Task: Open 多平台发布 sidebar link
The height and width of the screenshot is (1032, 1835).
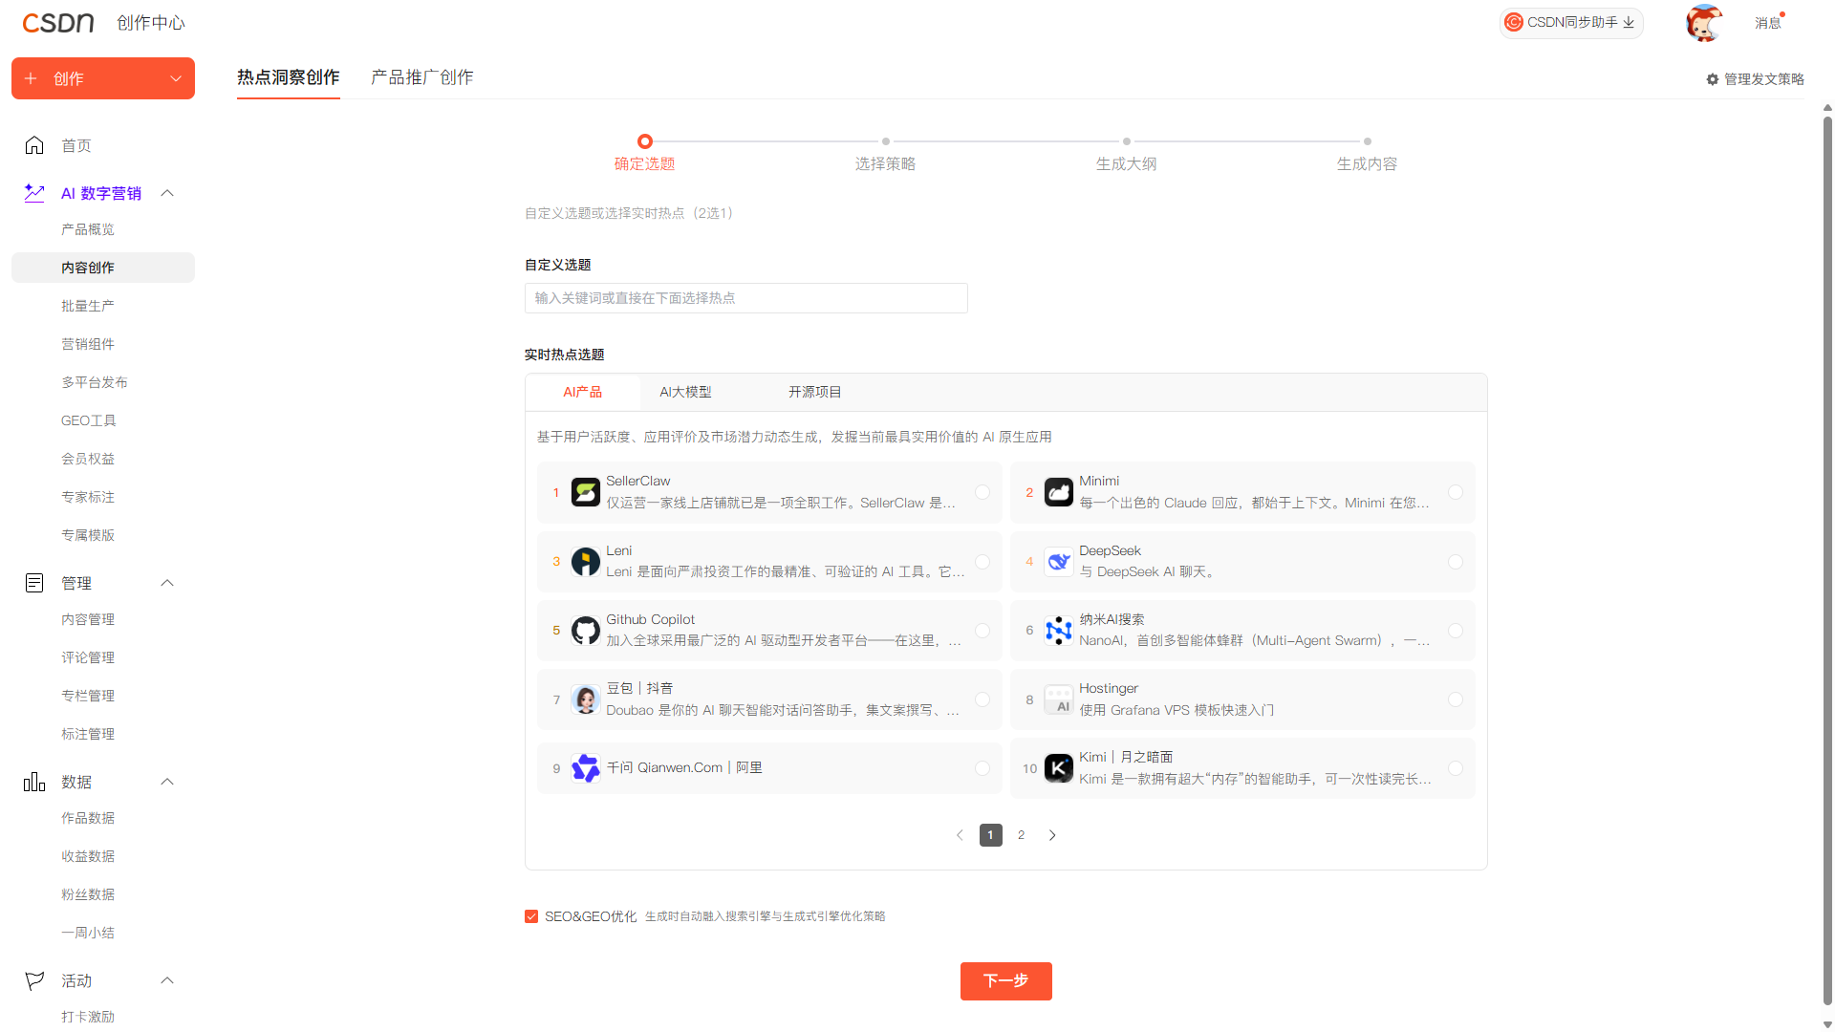Action: coord(95,382)
